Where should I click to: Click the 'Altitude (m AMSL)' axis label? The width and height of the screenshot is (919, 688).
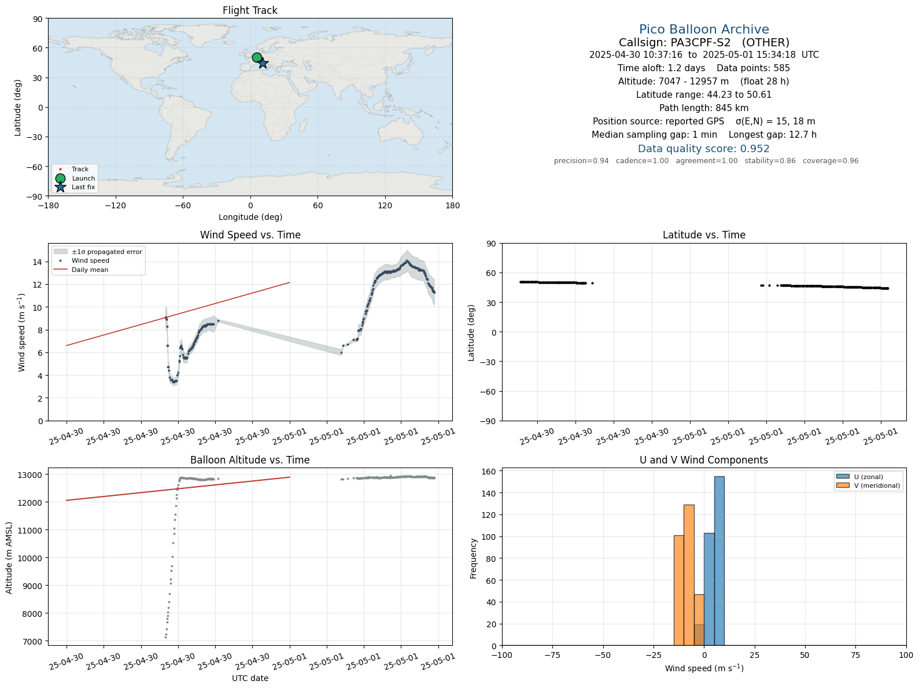tap(9, 558)
